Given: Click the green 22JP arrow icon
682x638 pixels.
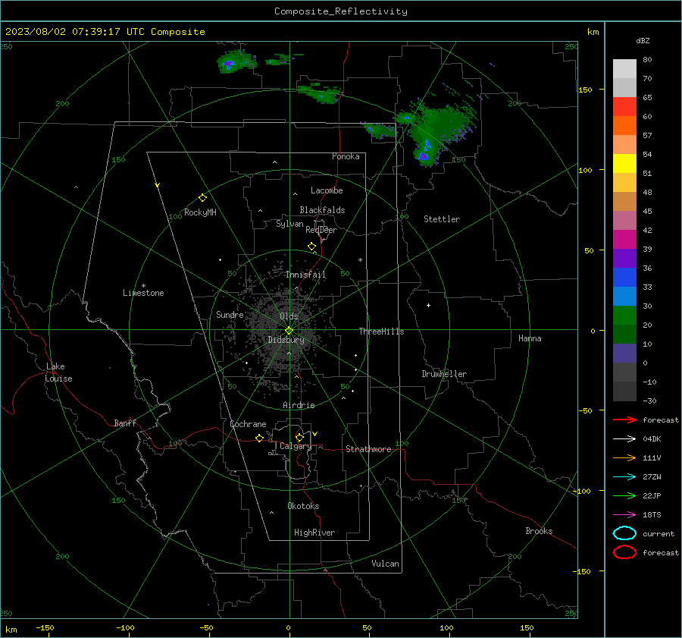Looking at the screenshot, I should pyautogui.click(x=624, y=495).
